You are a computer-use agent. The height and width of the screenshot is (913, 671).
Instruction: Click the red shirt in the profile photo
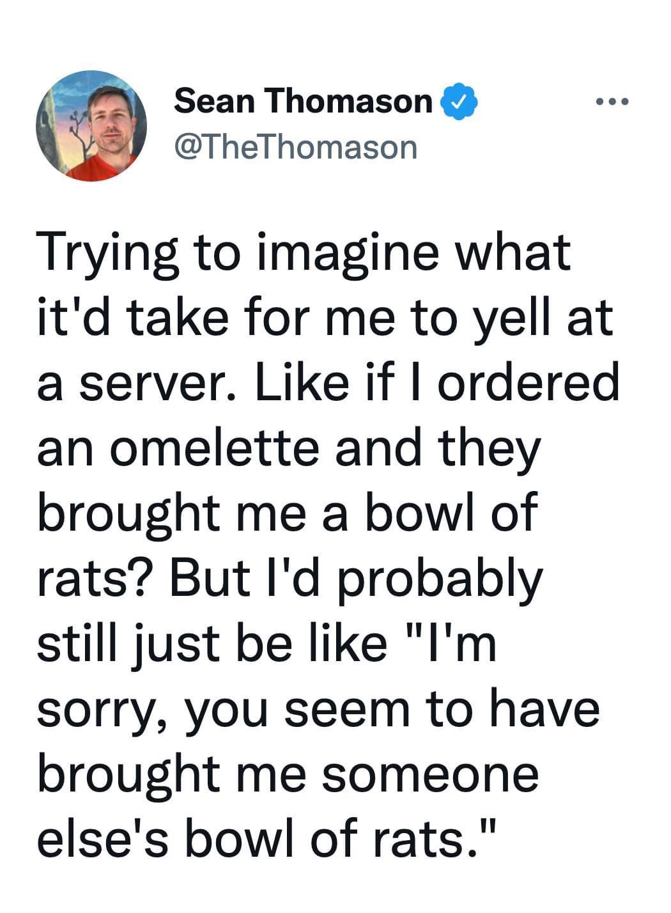(x=102, y=168)
